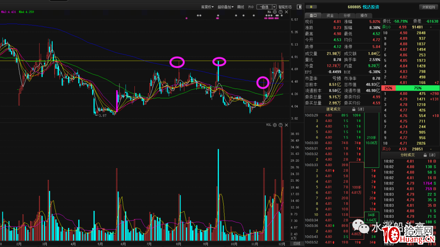The image size is (440, 247).
Task: Click the 210手 10.08万 summary box
Action: (x=372, y=140)
